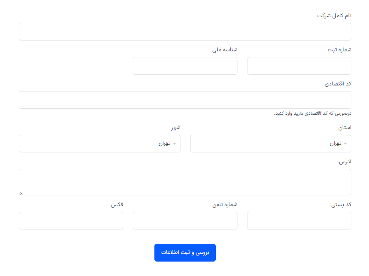The image size is (369, 276).
Task: Focus the registration number (شماره ثبت) input
Action: (x=299, y=66)
